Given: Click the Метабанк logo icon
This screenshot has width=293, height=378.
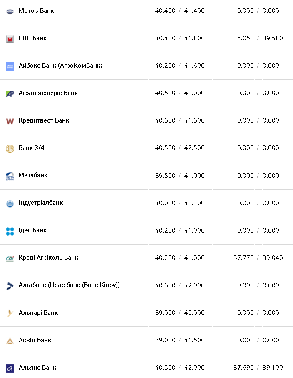Looking at the screenshot, I should [x=10, y=176].
